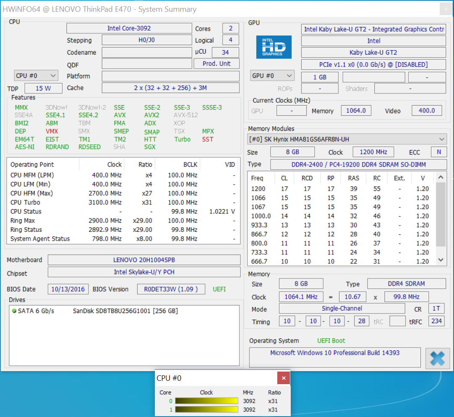Click the tRFC field showing 234
This screenshot has width=454, height=417.
(436, 321)
